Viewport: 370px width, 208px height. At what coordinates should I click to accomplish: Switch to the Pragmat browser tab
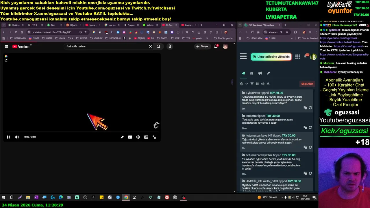[132, 25]
